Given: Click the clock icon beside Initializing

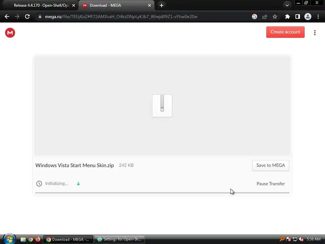Looking at the screenshot, I should 39,184.
